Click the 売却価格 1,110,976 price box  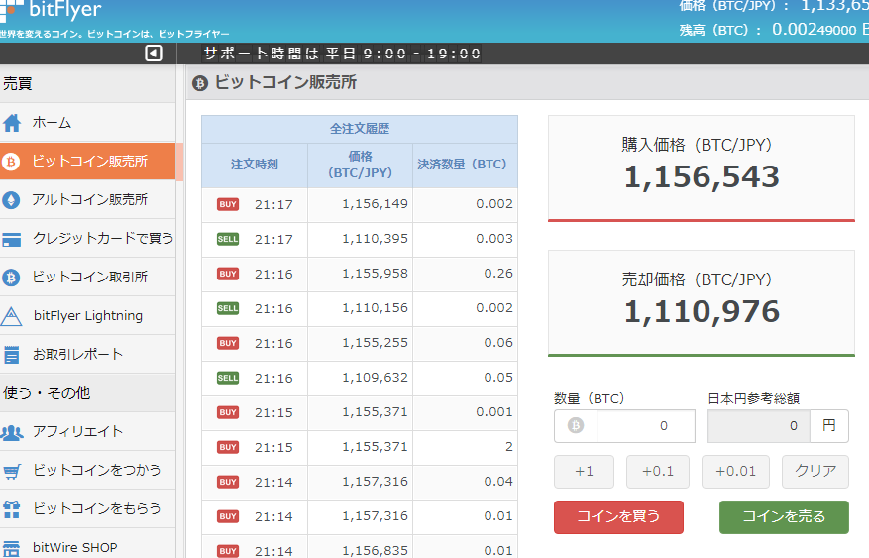tap(702, 303)
